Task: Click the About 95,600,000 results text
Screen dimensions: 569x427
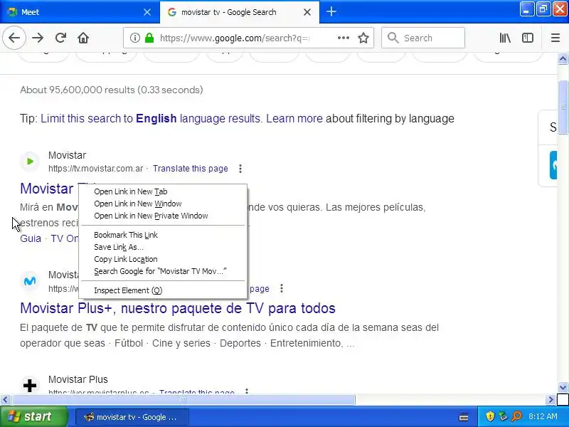Action: click(x=112, y=90)
